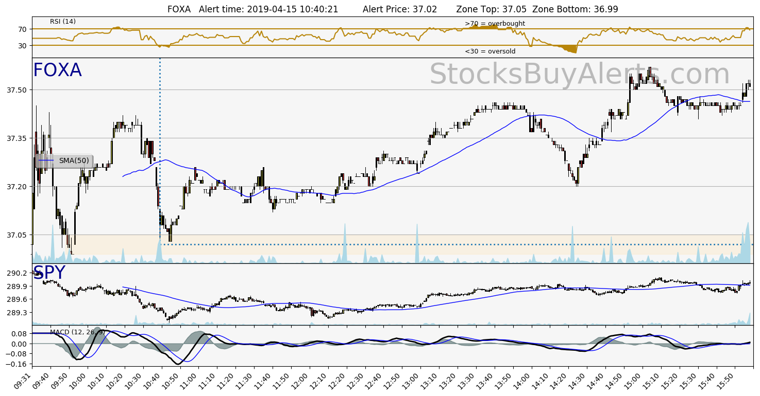Click the large blue SPY chart label
This screenshot has width=760, height=396.
coord(49,273)
